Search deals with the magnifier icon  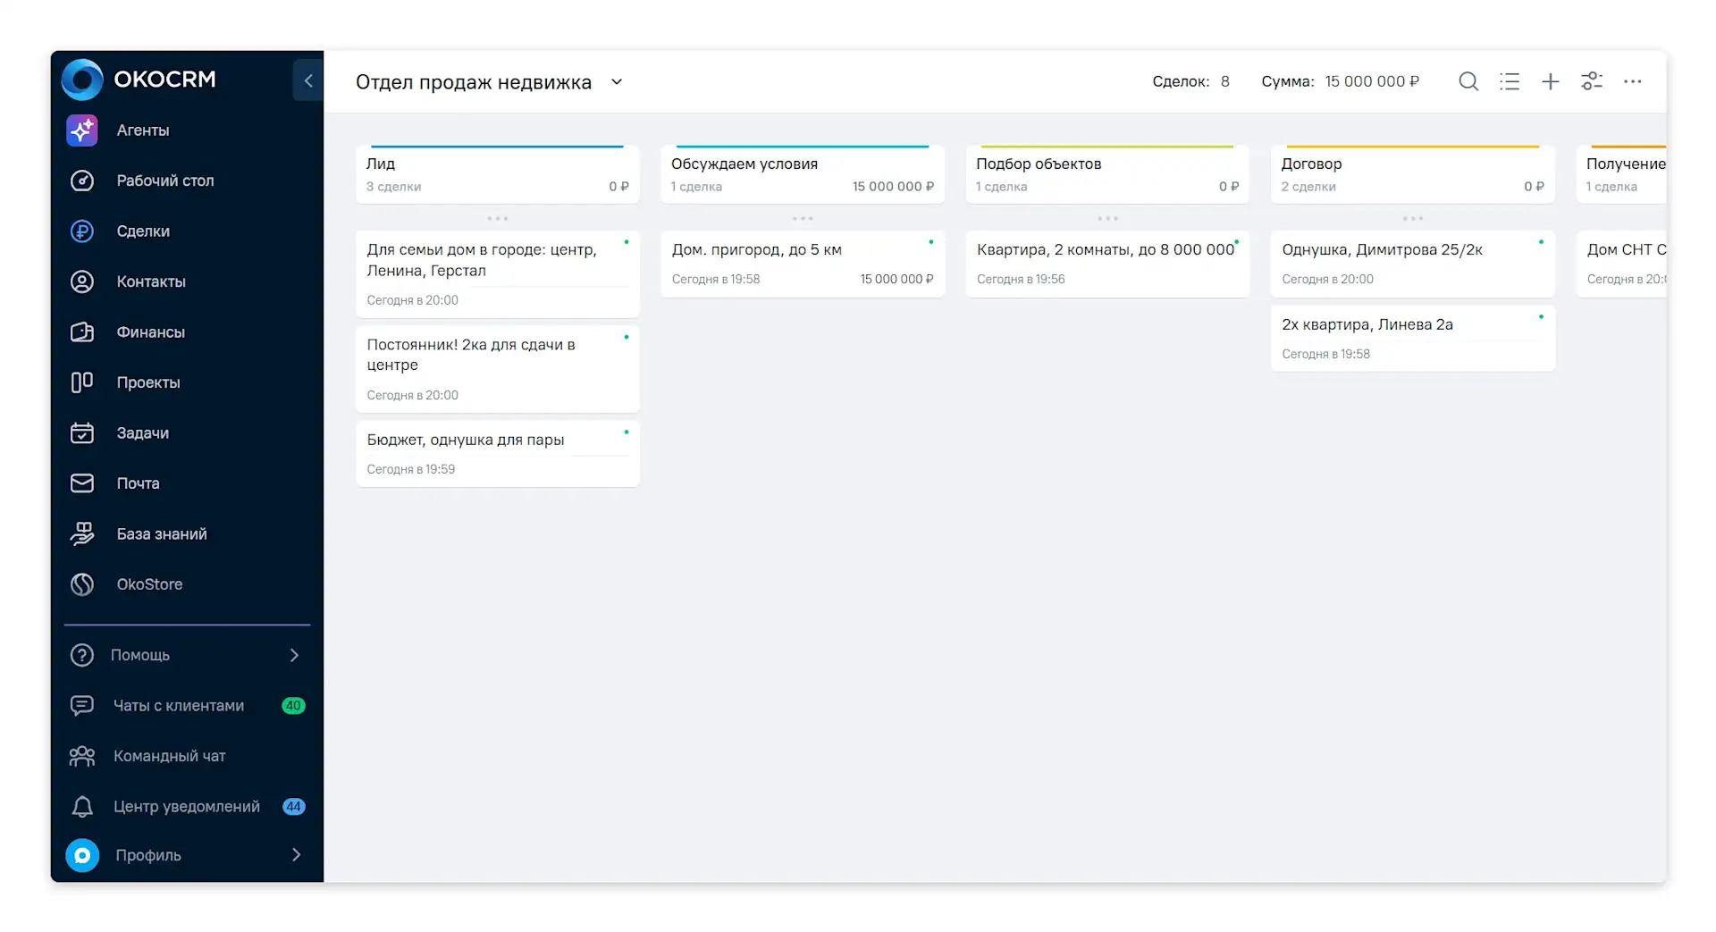click(x=1468, y=81)
